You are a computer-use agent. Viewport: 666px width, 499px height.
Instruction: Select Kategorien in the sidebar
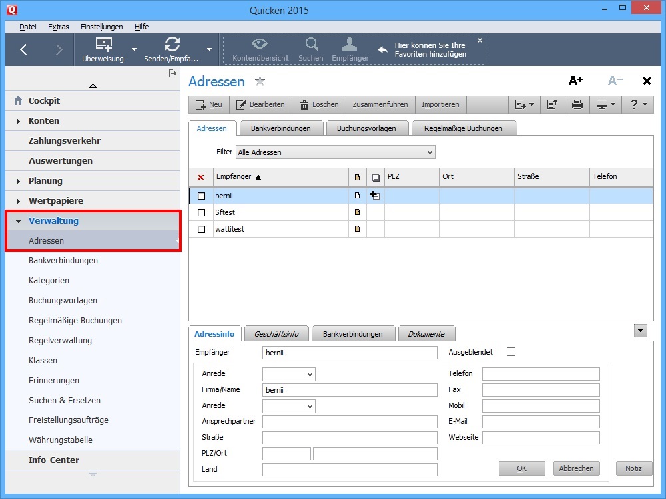49,281
